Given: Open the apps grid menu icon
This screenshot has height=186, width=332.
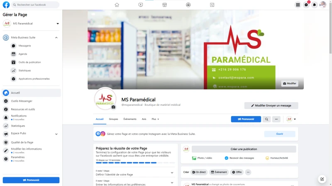Looking at the screenshot, I should tap(298, 5).
